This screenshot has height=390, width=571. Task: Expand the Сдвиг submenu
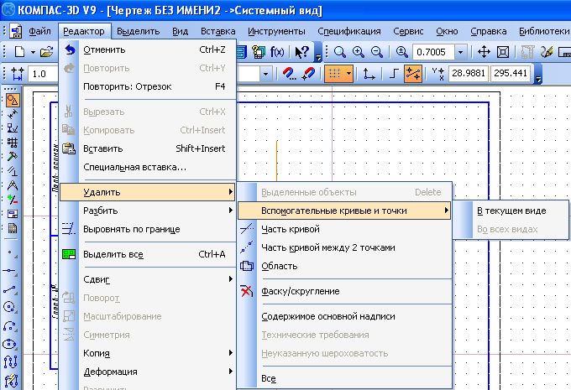(148, 279)
